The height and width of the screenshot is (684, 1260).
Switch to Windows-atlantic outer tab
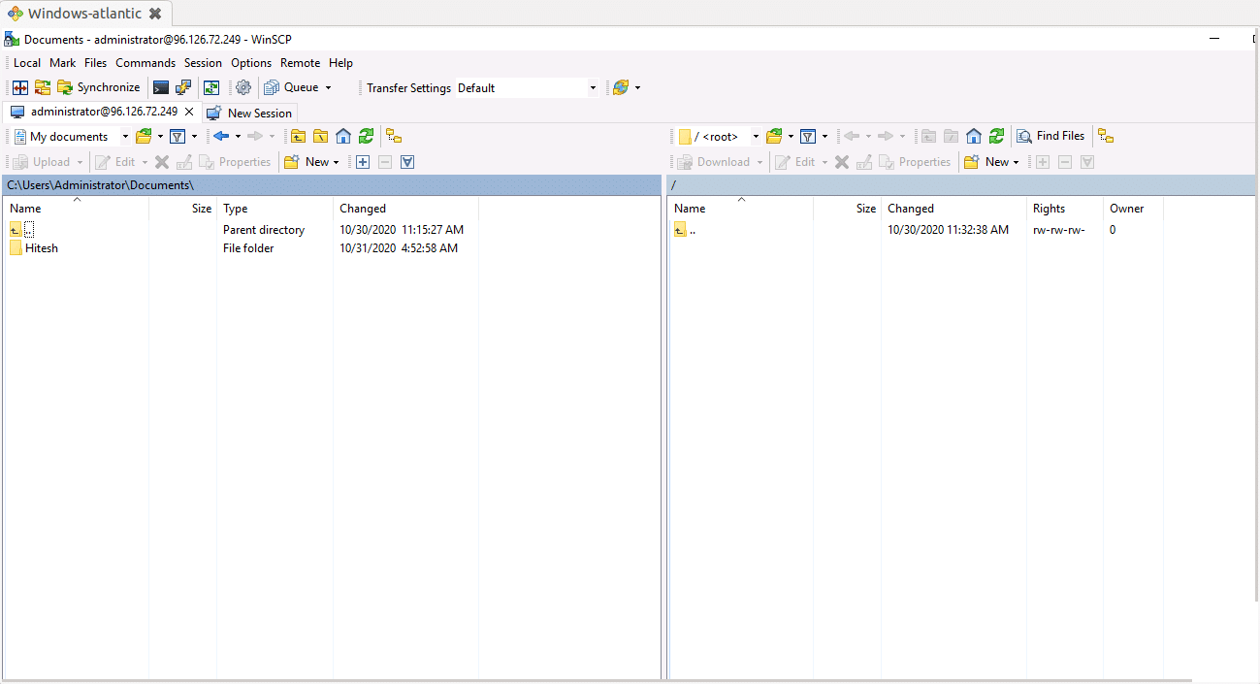[x=84, y=14]
